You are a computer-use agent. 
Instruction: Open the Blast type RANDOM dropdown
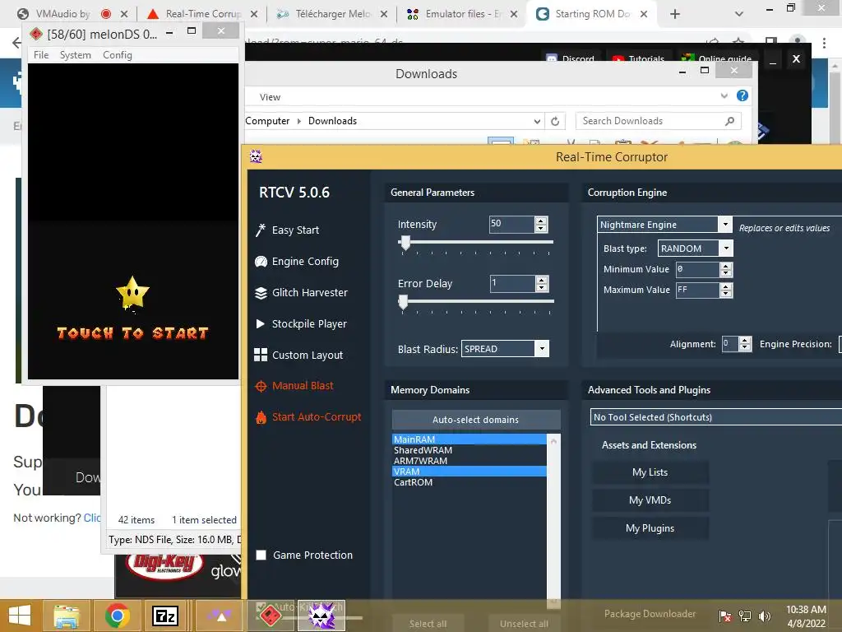tap(726, 249)
